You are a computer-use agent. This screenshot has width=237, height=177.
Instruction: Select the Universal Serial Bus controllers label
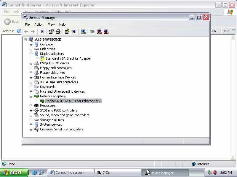62,129
